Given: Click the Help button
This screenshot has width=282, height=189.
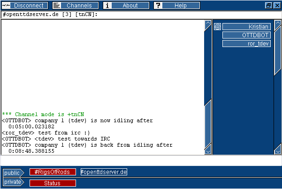Looking at the screenshot, I should point(177,5).
